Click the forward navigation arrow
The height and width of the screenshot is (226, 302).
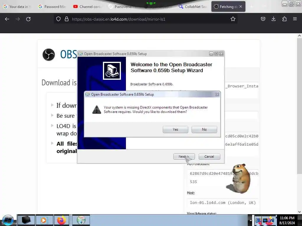(x=17, y=19)
